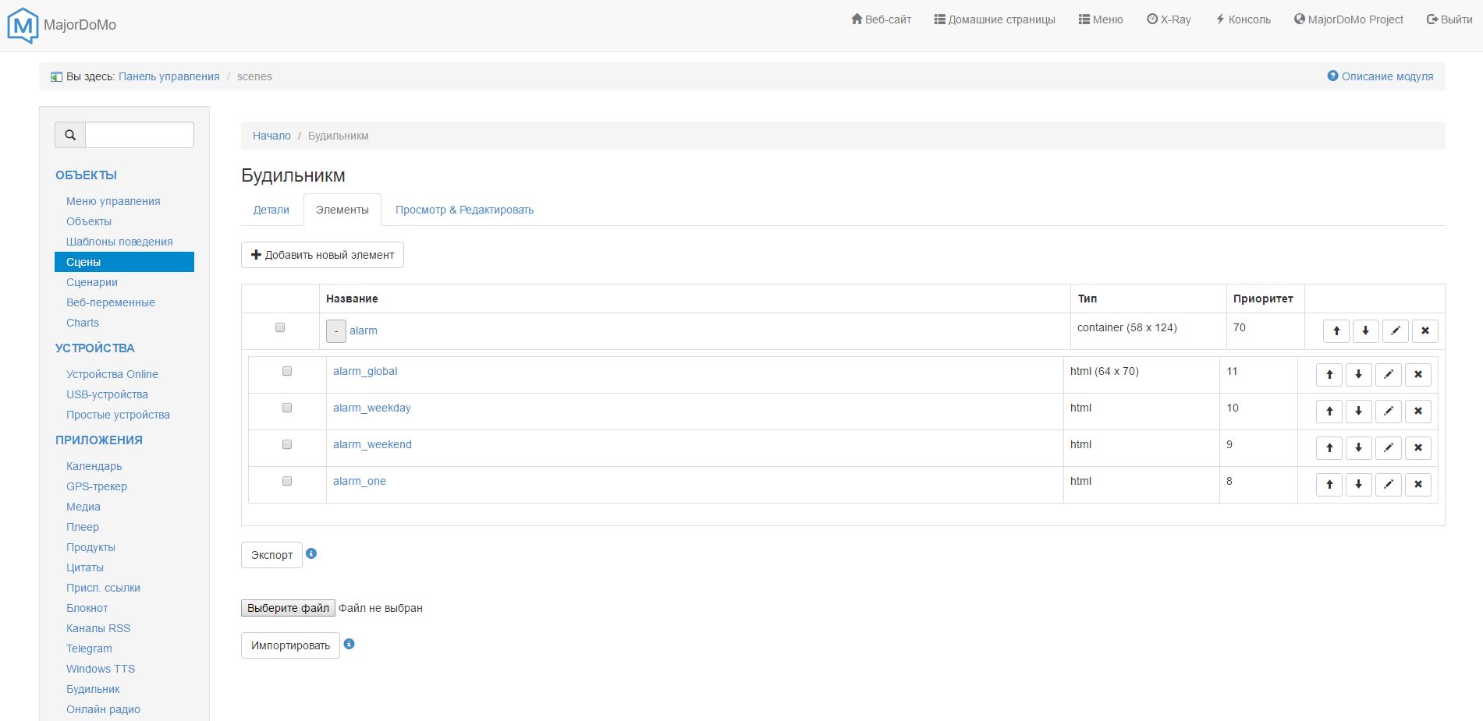
Task: Click the info icon beside Экспорт
Action: click(x=311, y=554)
